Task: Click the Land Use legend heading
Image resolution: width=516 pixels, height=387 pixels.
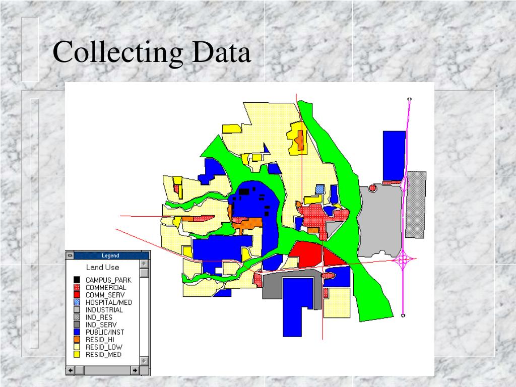Action: (102, 267)
